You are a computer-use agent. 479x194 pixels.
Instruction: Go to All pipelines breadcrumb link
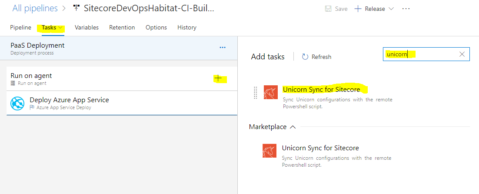35,8
